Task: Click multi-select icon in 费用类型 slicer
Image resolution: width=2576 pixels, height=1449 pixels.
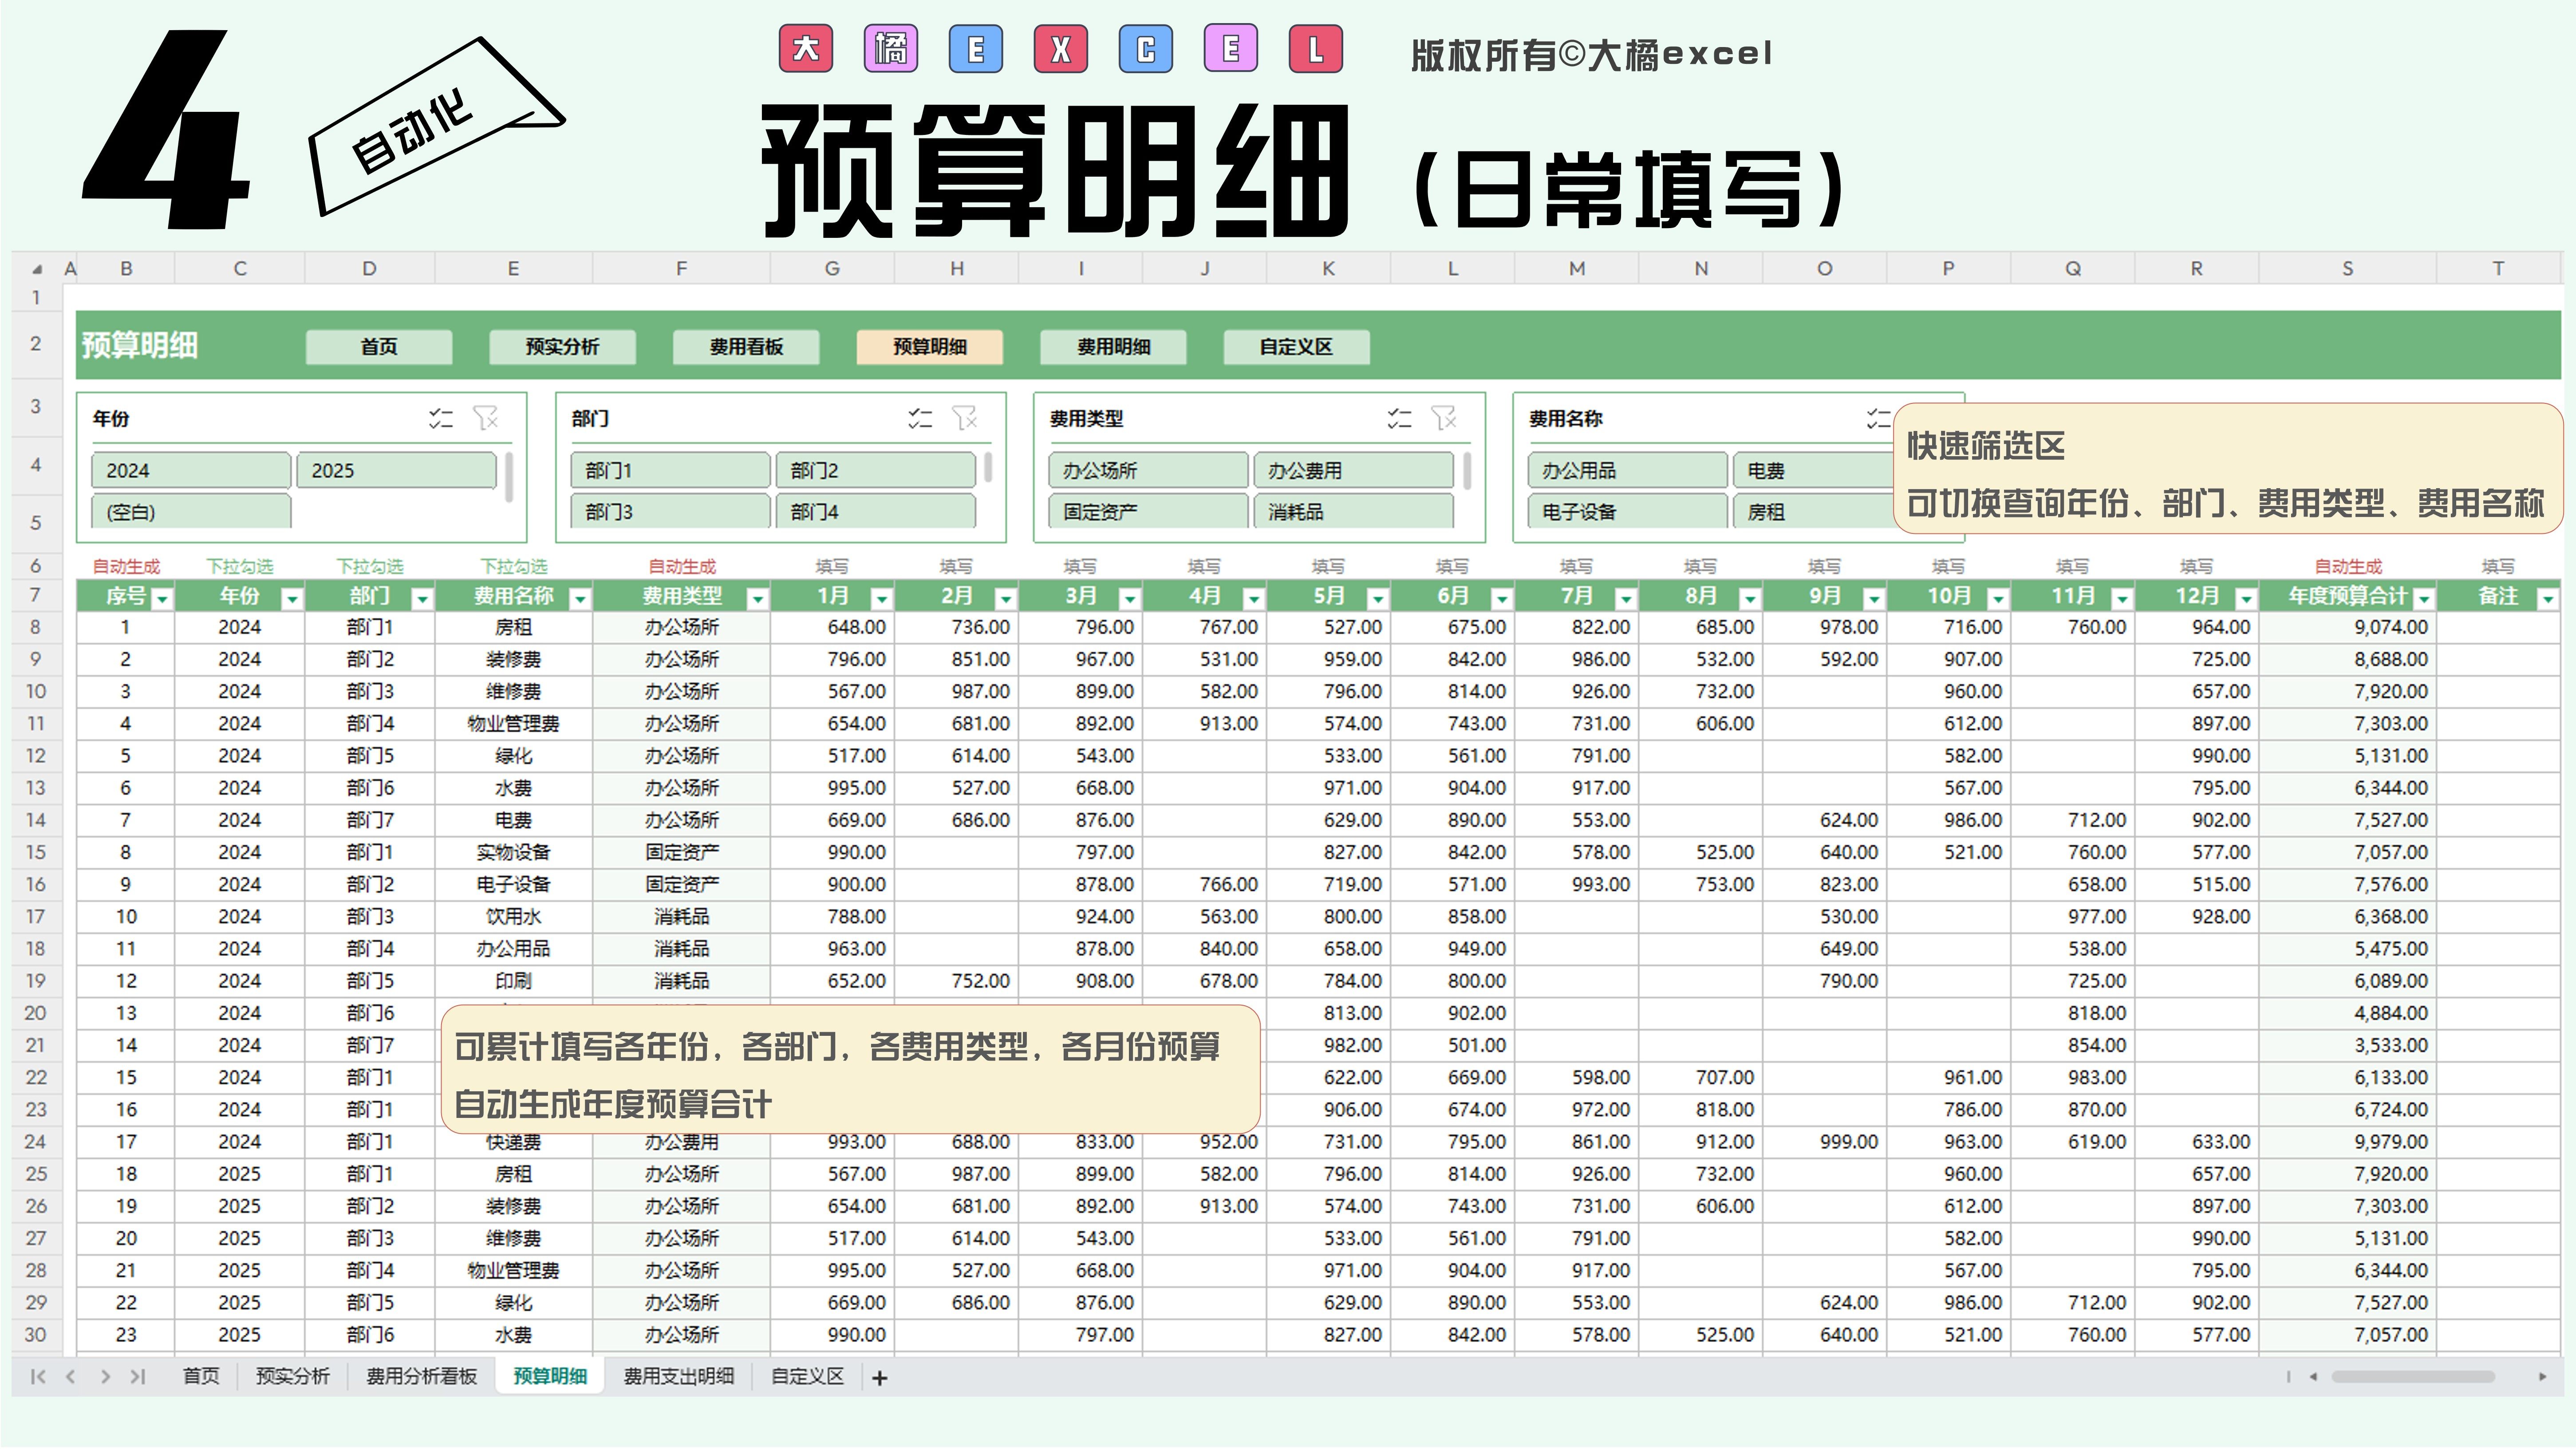Action: pyautogui.click(x=1399, y=418)
